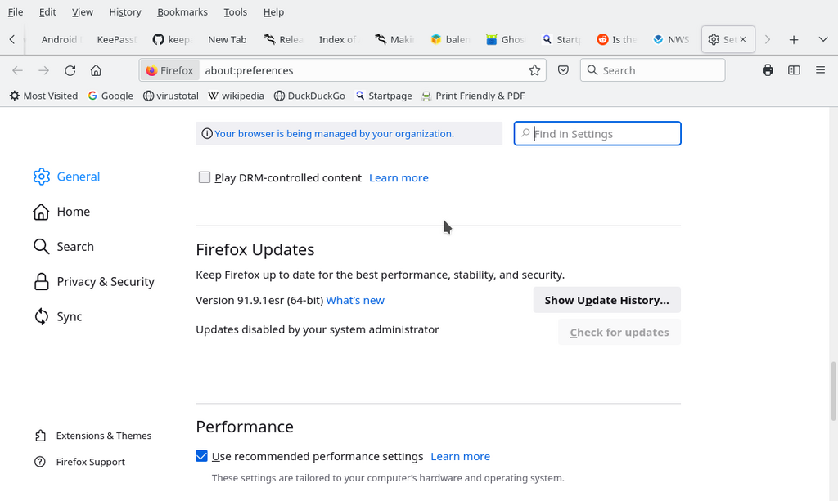Screen dimensions: 838x501
Task: Open the History menu
Action: point(125,11)
